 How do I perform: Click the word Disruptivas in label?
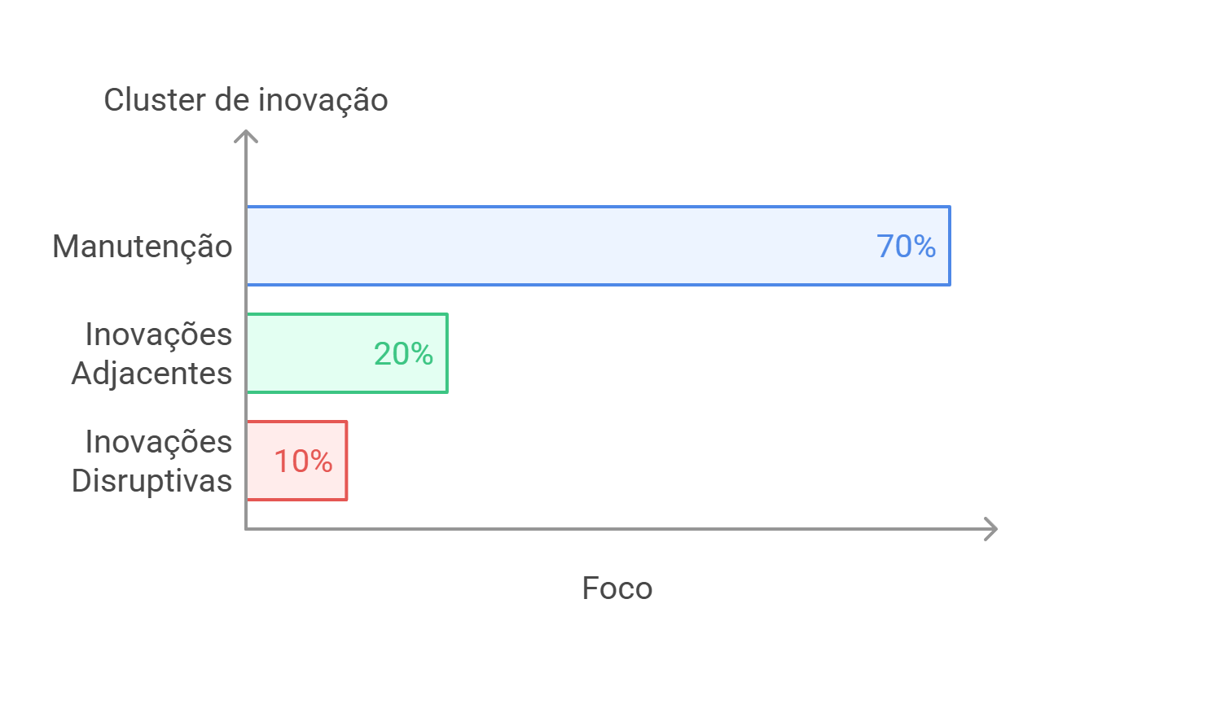click(152, 480)
